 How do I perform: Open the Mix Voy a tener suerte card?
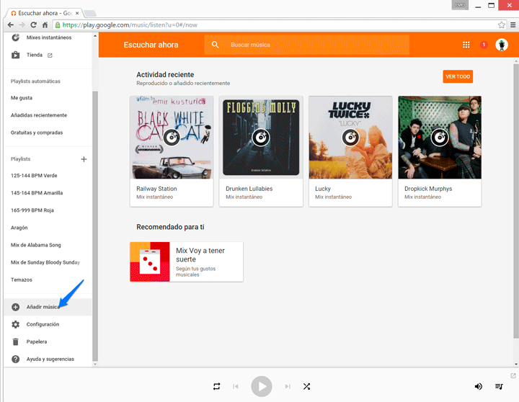(x=187, y=262)
